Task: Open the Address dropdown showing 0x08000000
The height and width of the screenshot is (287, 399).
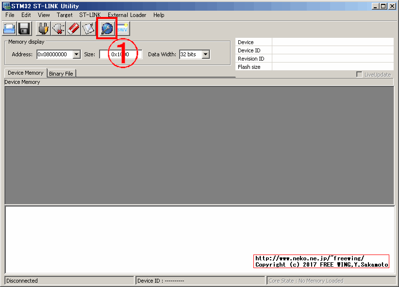Action: (76, 54)
